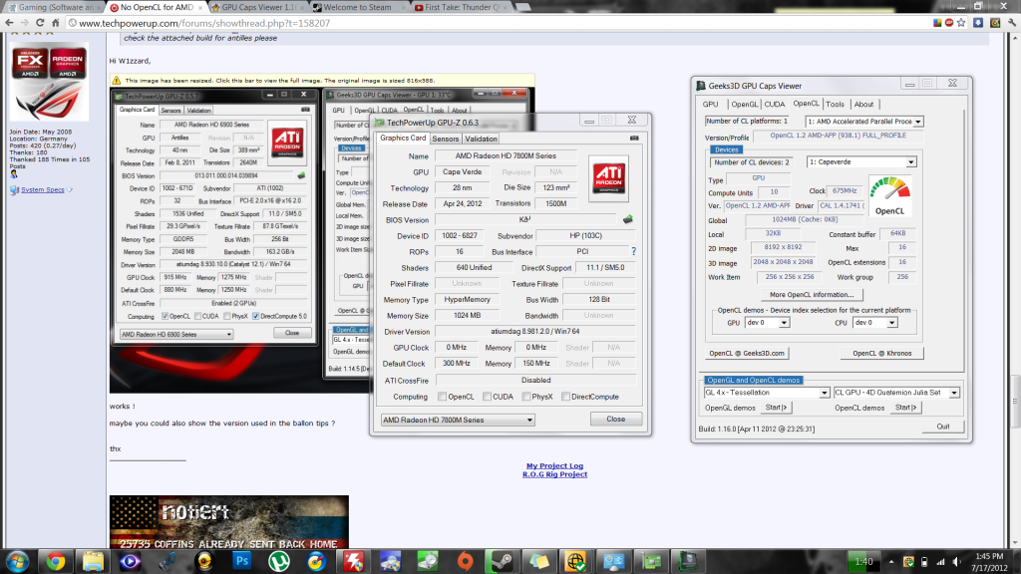
Task: Open the GL 4.x Tessellation demo dropdown
Action: (x=767, y=393)
